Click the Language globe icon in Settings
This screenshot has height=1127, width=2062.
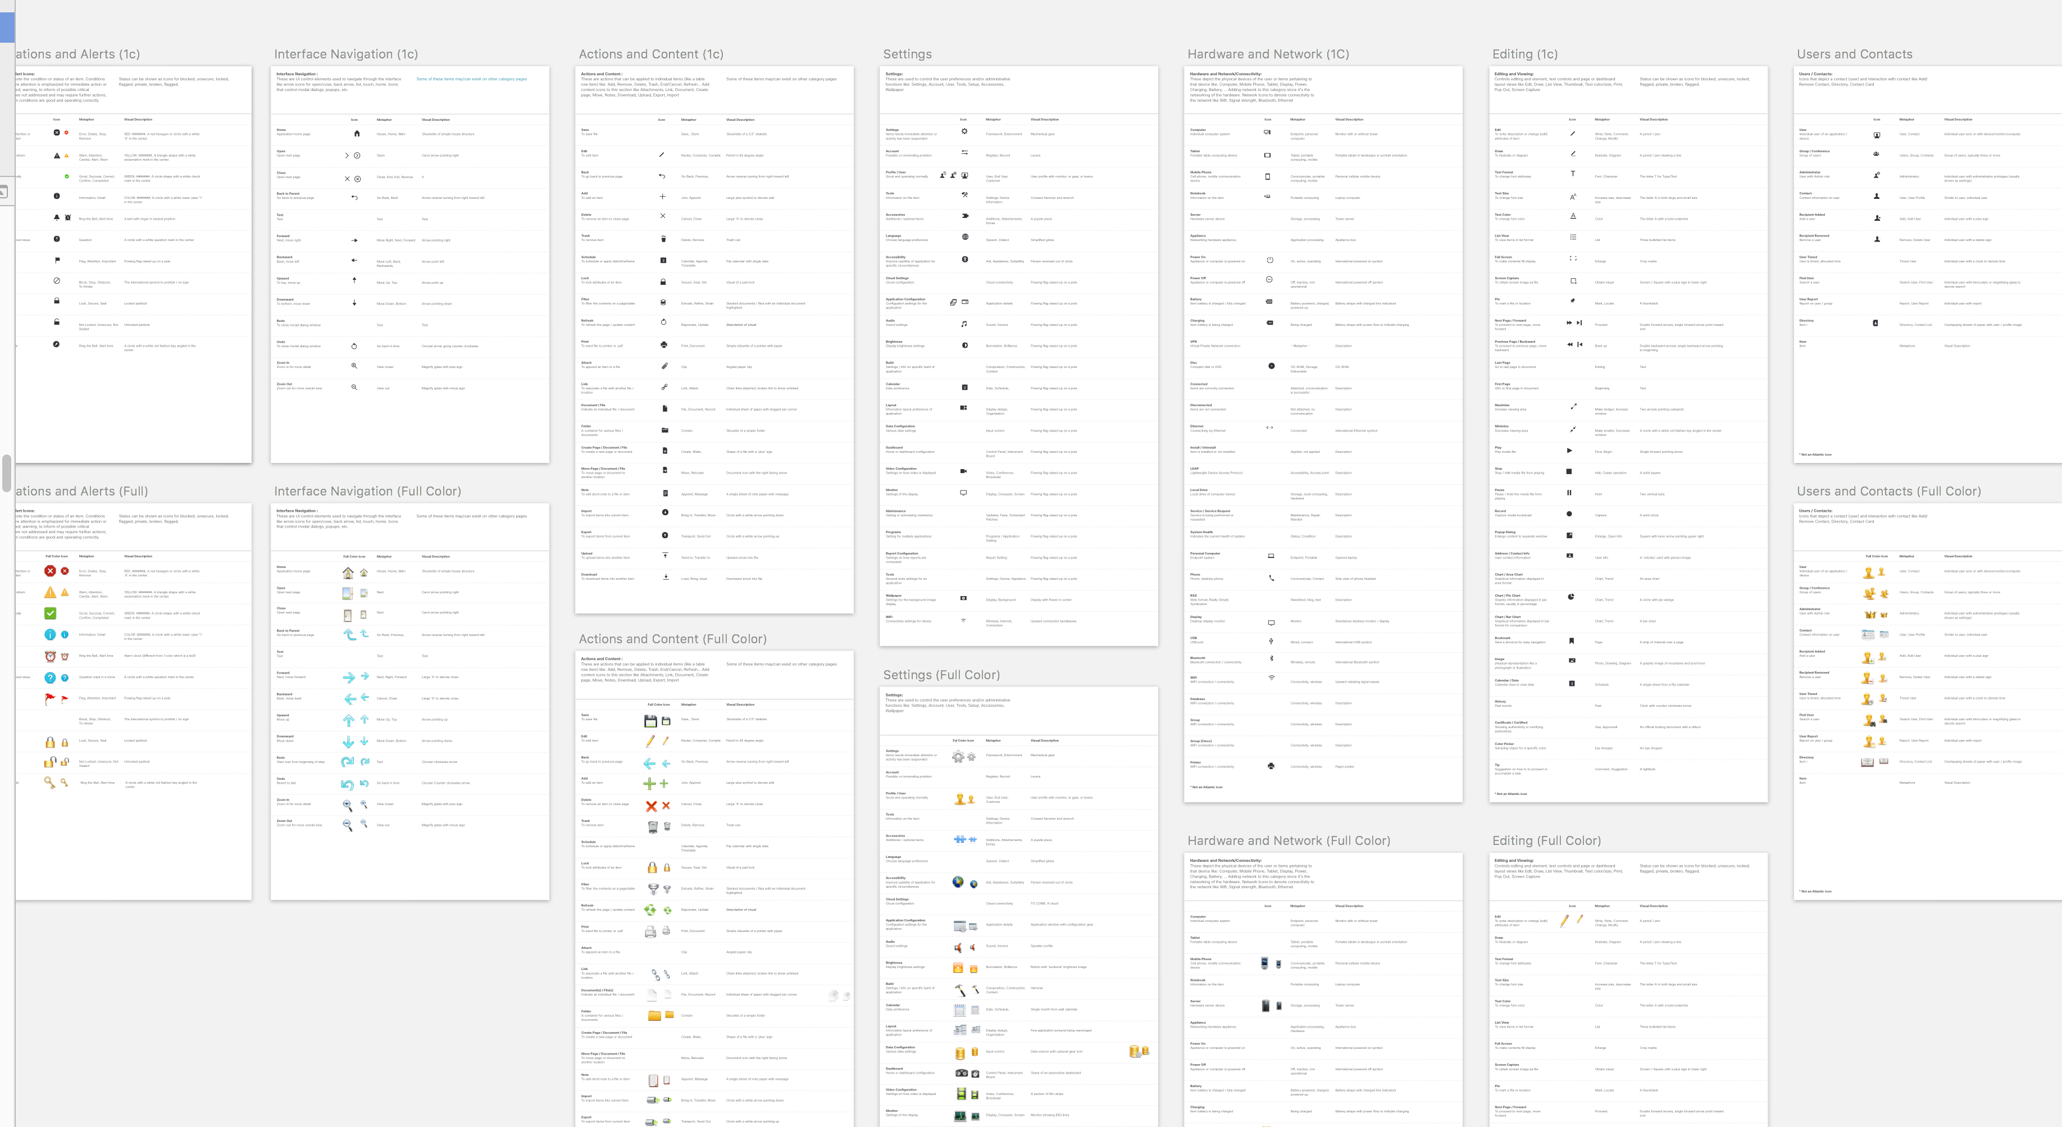964,237
